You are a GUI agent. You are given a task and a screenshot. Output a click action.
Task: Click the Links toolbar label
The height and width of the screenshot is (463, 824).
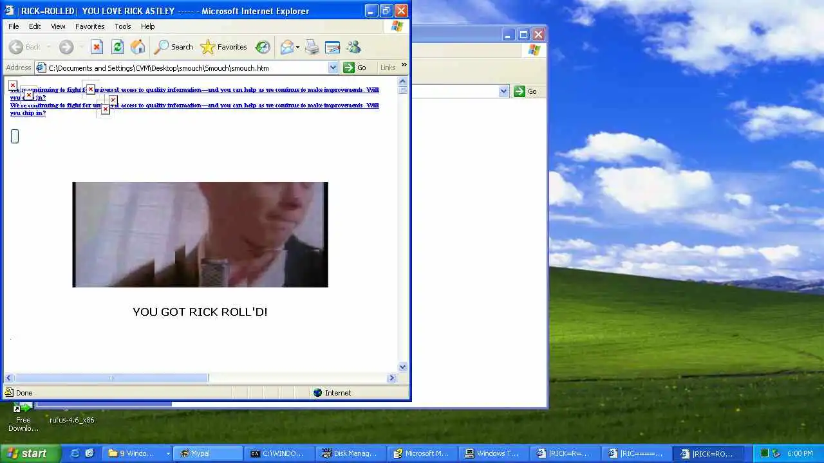(x=388, y=68)
